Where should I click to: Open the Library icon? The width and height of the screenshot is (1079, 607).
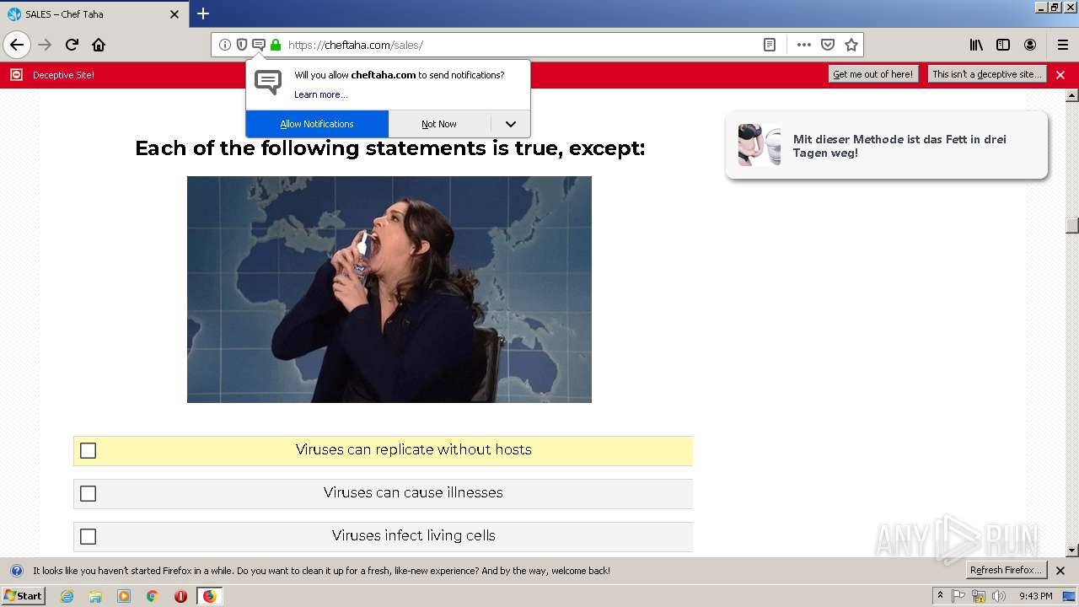[x=976, y=45]
